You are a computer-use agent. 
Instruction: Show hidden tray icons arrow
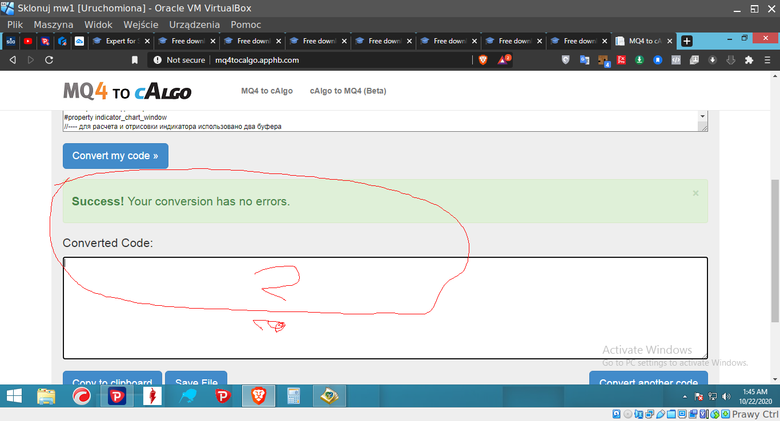pyautogui.click(x=685, y=396)
